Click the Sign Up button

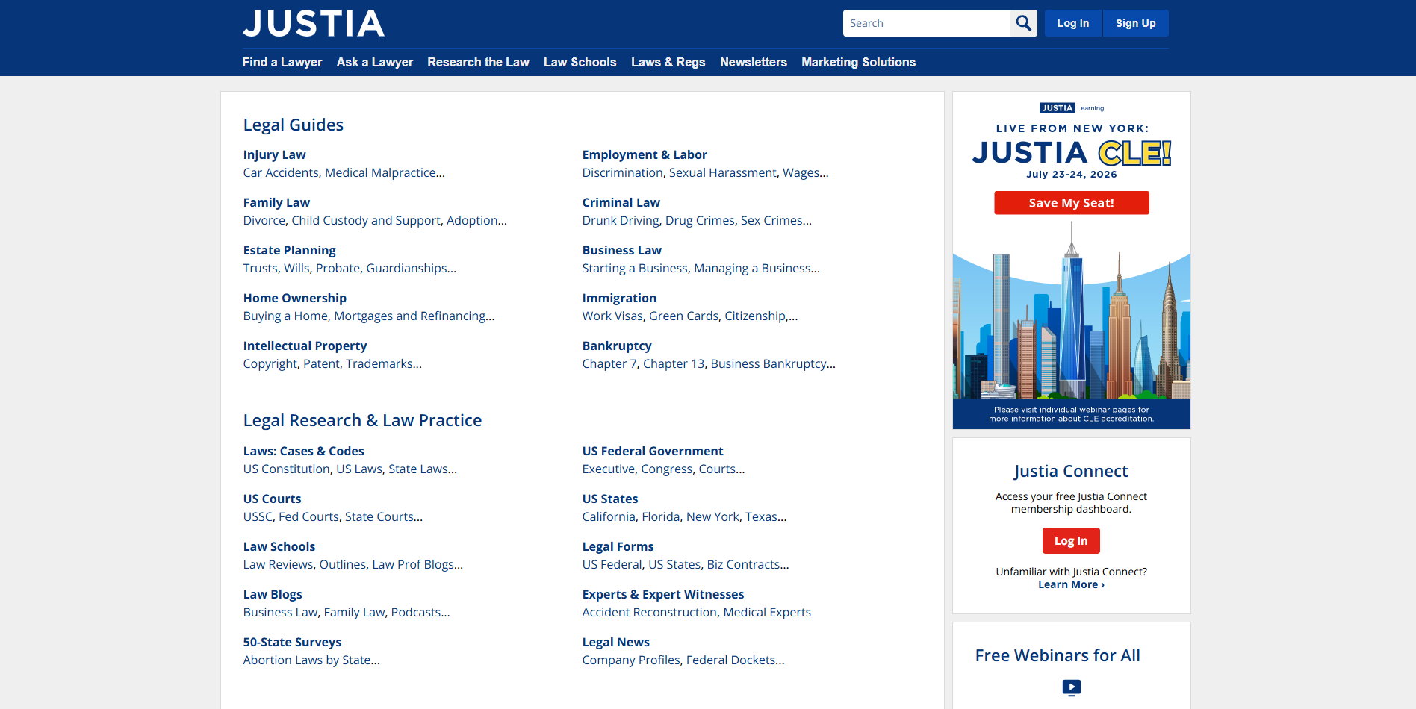pos(1135,23)
